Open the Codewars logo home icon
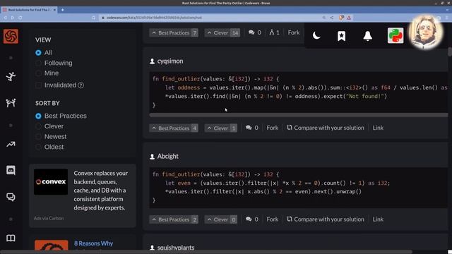The width and height of the screenshot is (452, 254). click(11, 36)
